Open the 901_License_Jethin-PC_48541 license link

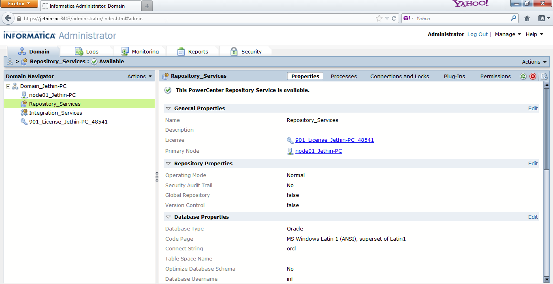334,140
